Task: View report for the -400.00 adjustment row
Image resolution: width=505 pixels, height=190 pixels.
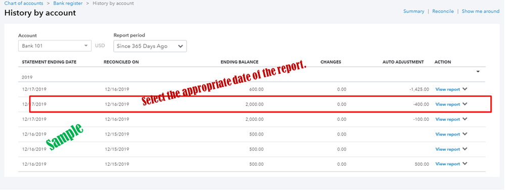Action: click(x=448, y=104)
